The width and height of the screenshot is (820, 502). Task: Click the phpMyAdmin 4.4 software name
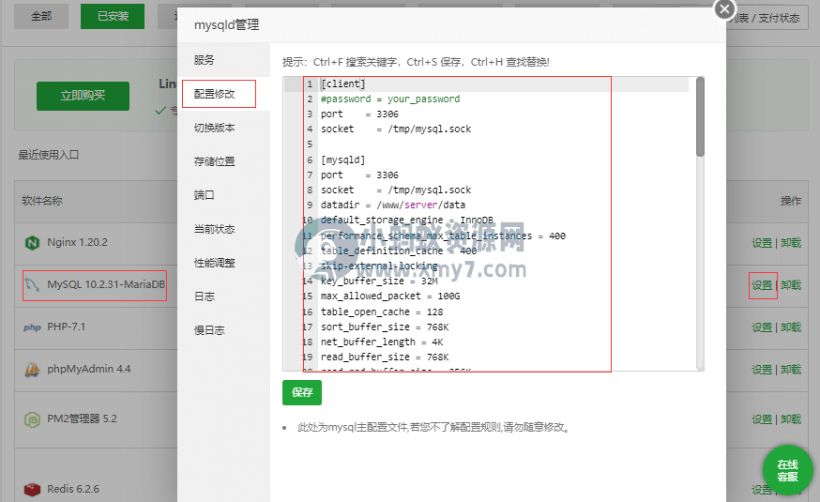(x=89, y=369)
